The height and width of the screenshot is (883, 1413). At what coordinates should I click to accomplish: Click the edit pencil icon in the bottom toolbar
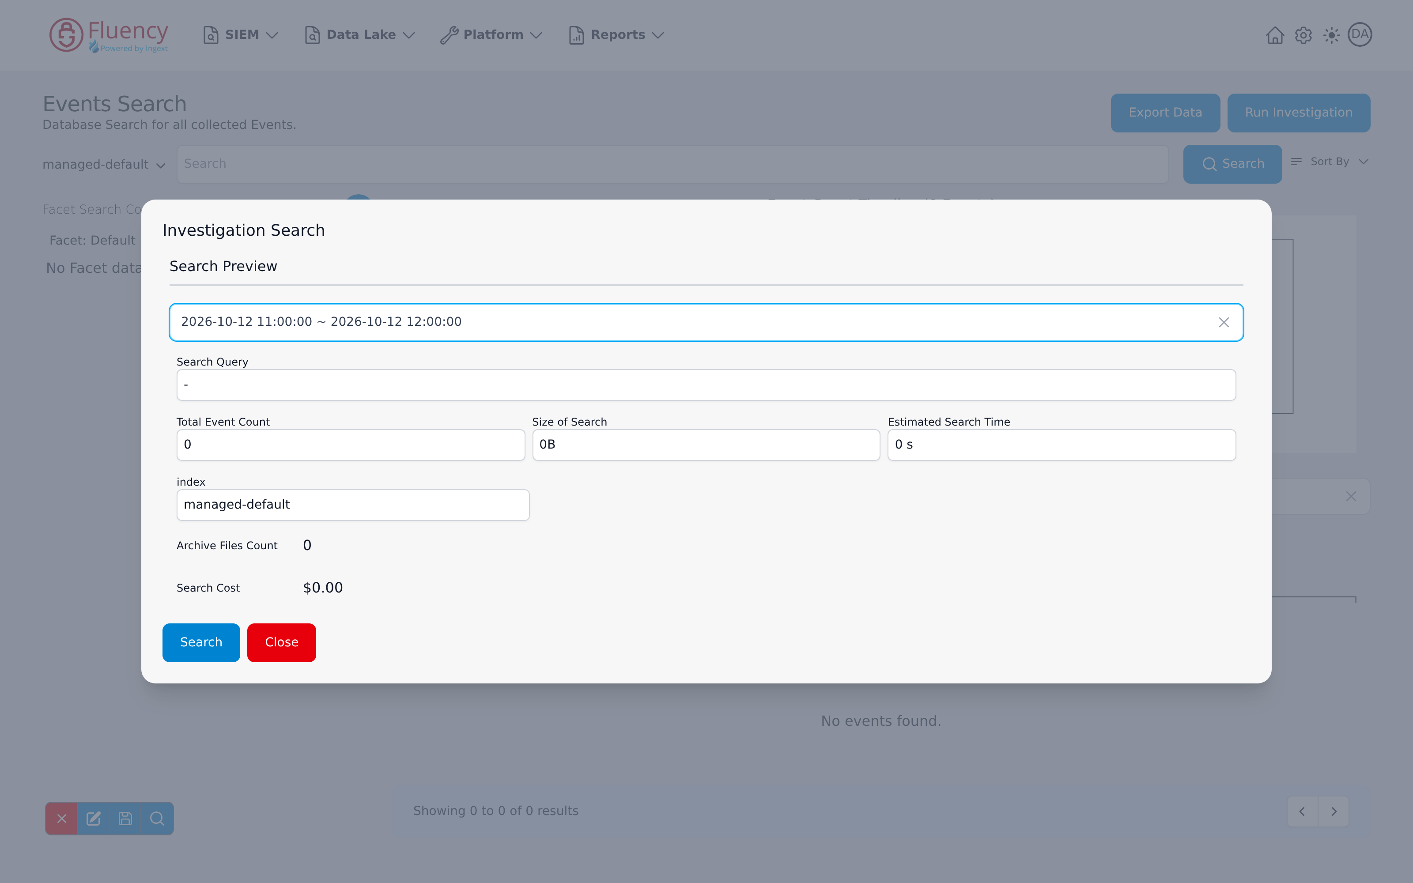click(94, 819)
